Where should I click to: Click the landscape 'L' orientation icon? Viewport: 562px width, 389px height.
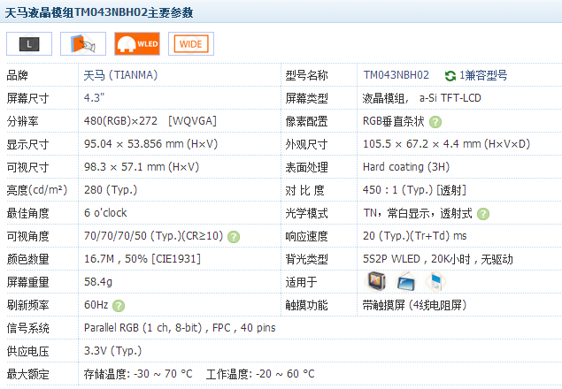29,43
